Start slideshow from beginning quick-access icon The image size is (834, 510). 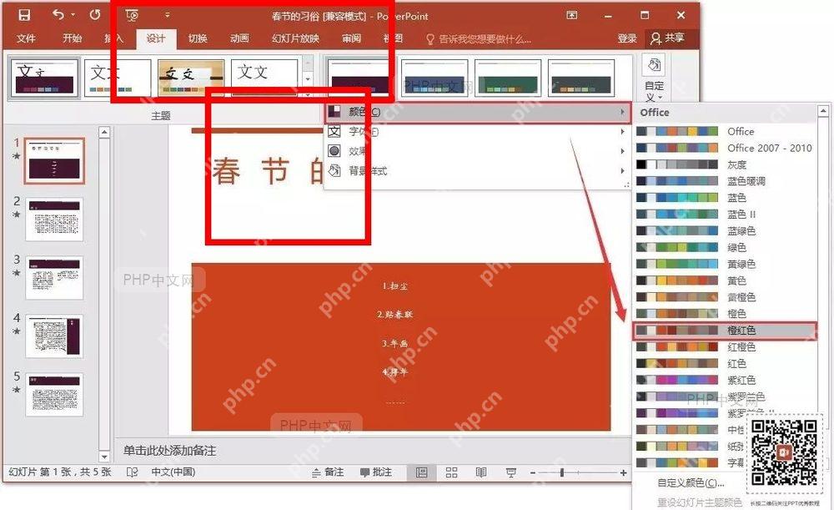(132, 15)
